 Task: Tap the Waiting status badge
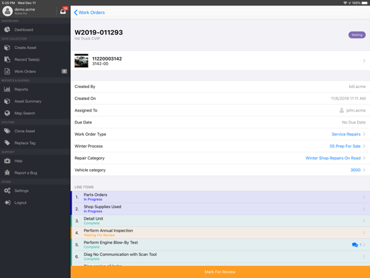point(357,35)
